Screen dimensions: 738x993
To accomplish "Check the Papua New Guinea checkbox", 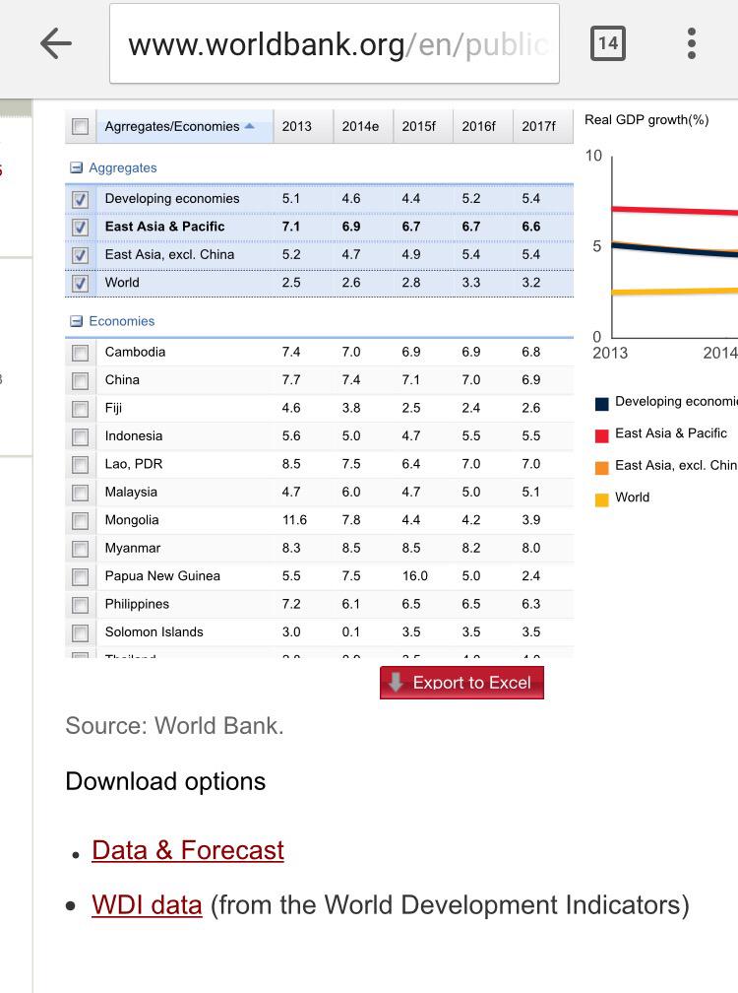I will (x=81, y=577).
